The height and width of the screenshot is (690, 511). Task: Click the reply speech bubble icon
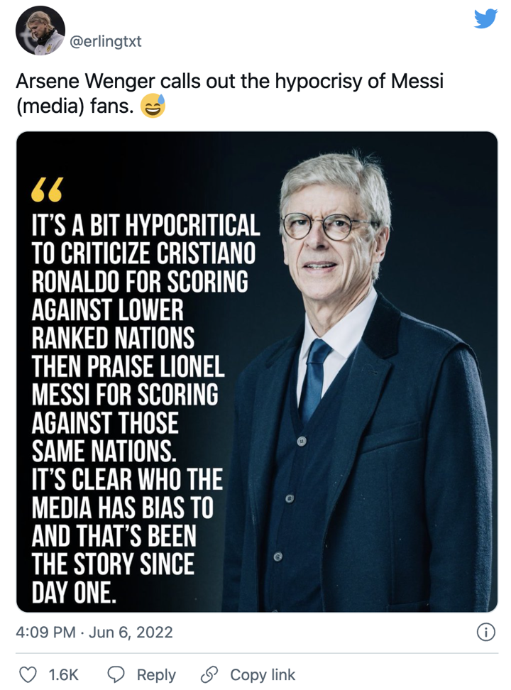116,674
